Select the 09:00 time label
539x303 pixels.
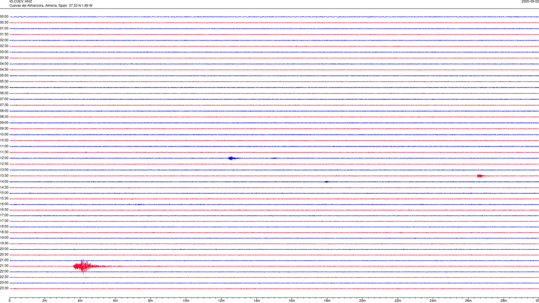pos(4,123)
